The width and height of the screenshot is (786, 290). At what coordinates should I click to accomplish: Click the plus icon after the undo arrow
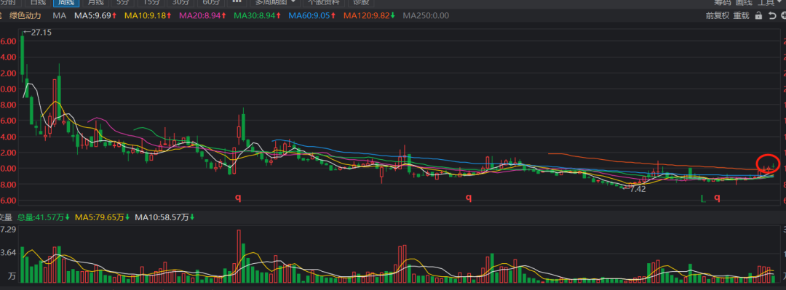783,15
